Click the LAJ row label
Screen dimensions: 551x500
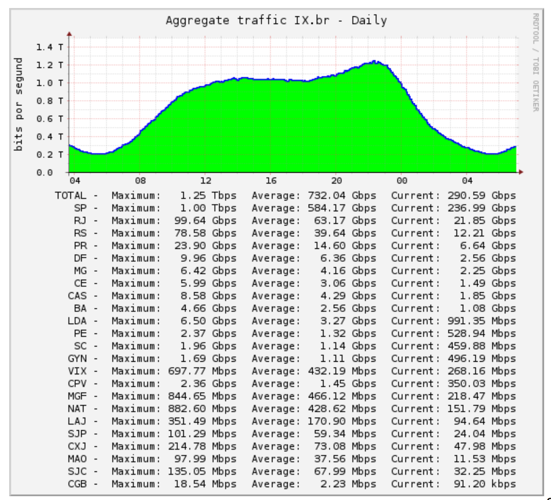tap(77, 421)
